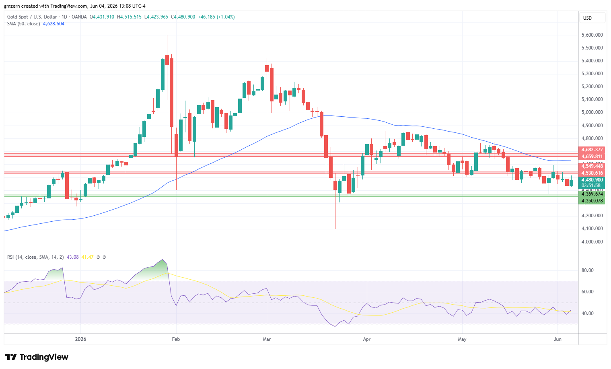The height and width of the screenshot is (369, 611).
Task: Select the SMA (50, close) indicator label
Action: pos(24,24)
